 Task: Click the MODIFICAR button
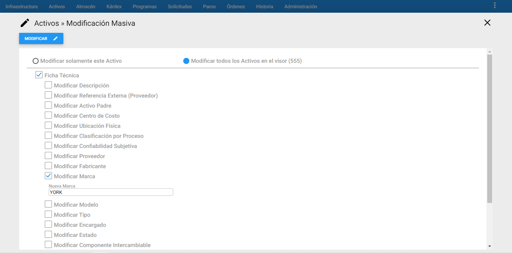[x=41, y=38]
